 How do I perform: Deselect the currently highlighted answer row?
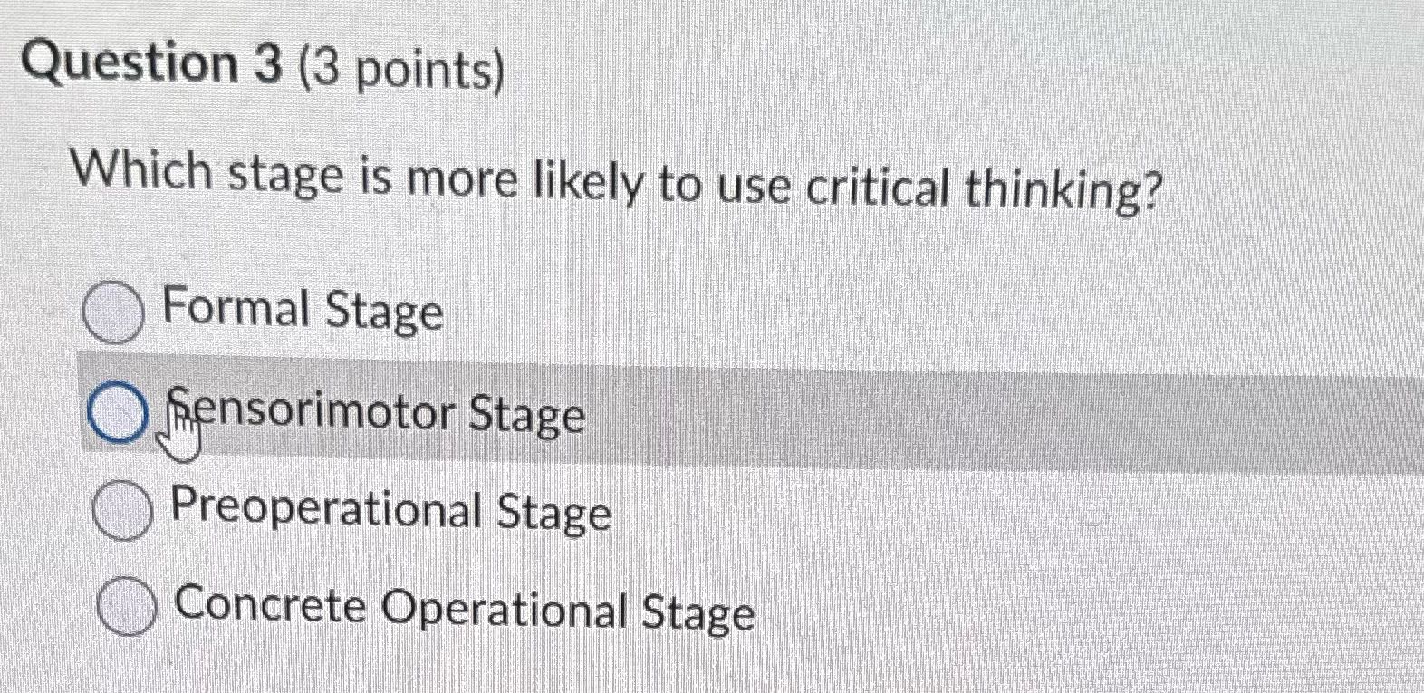[x=118, y=415]
